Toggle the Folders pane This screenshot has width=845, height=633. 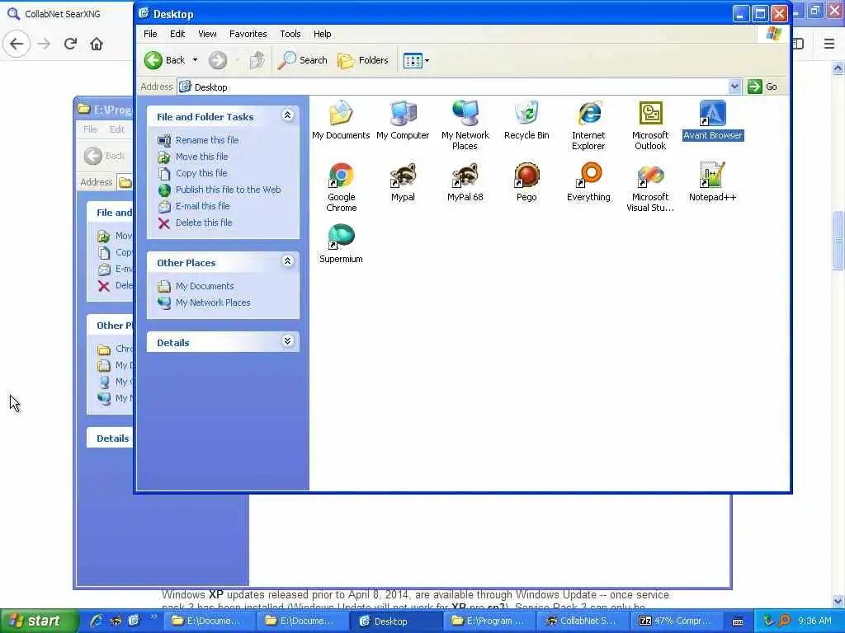pos(363,60)
